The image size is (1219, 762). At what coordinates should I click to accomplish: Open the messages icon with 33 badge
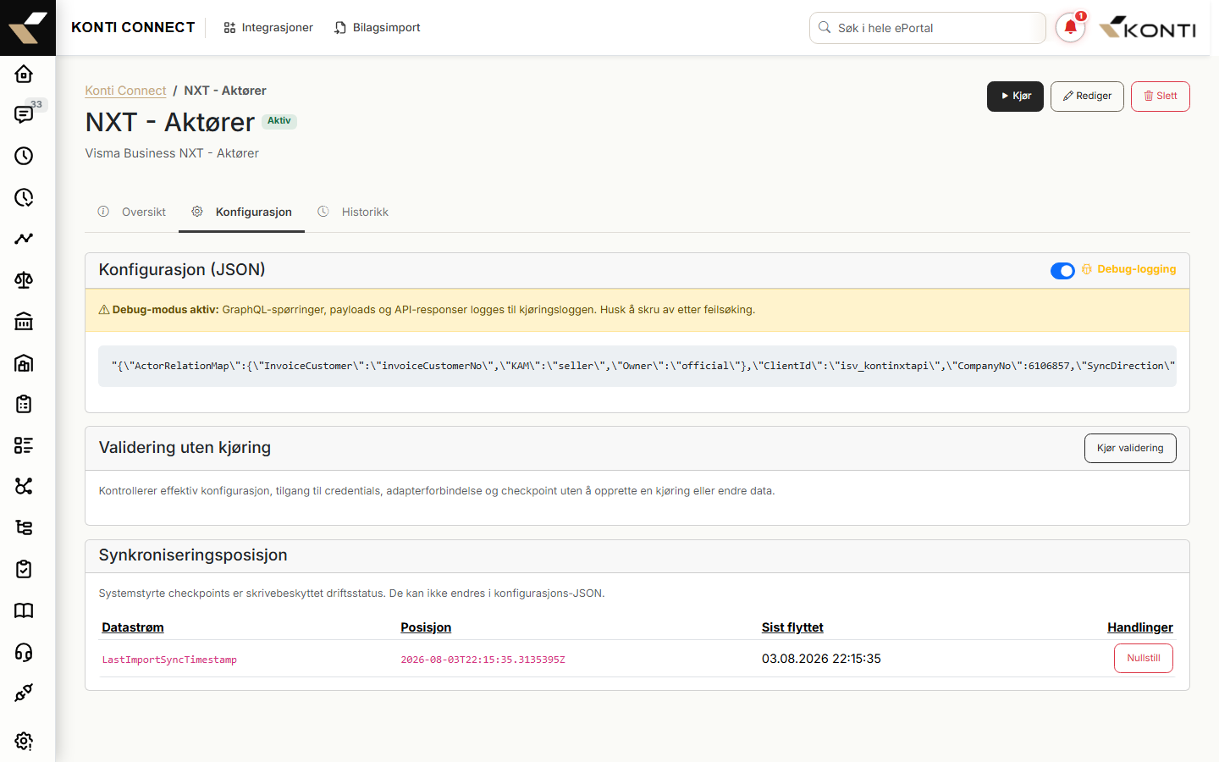pyautogui.click(x=24, y=114)
